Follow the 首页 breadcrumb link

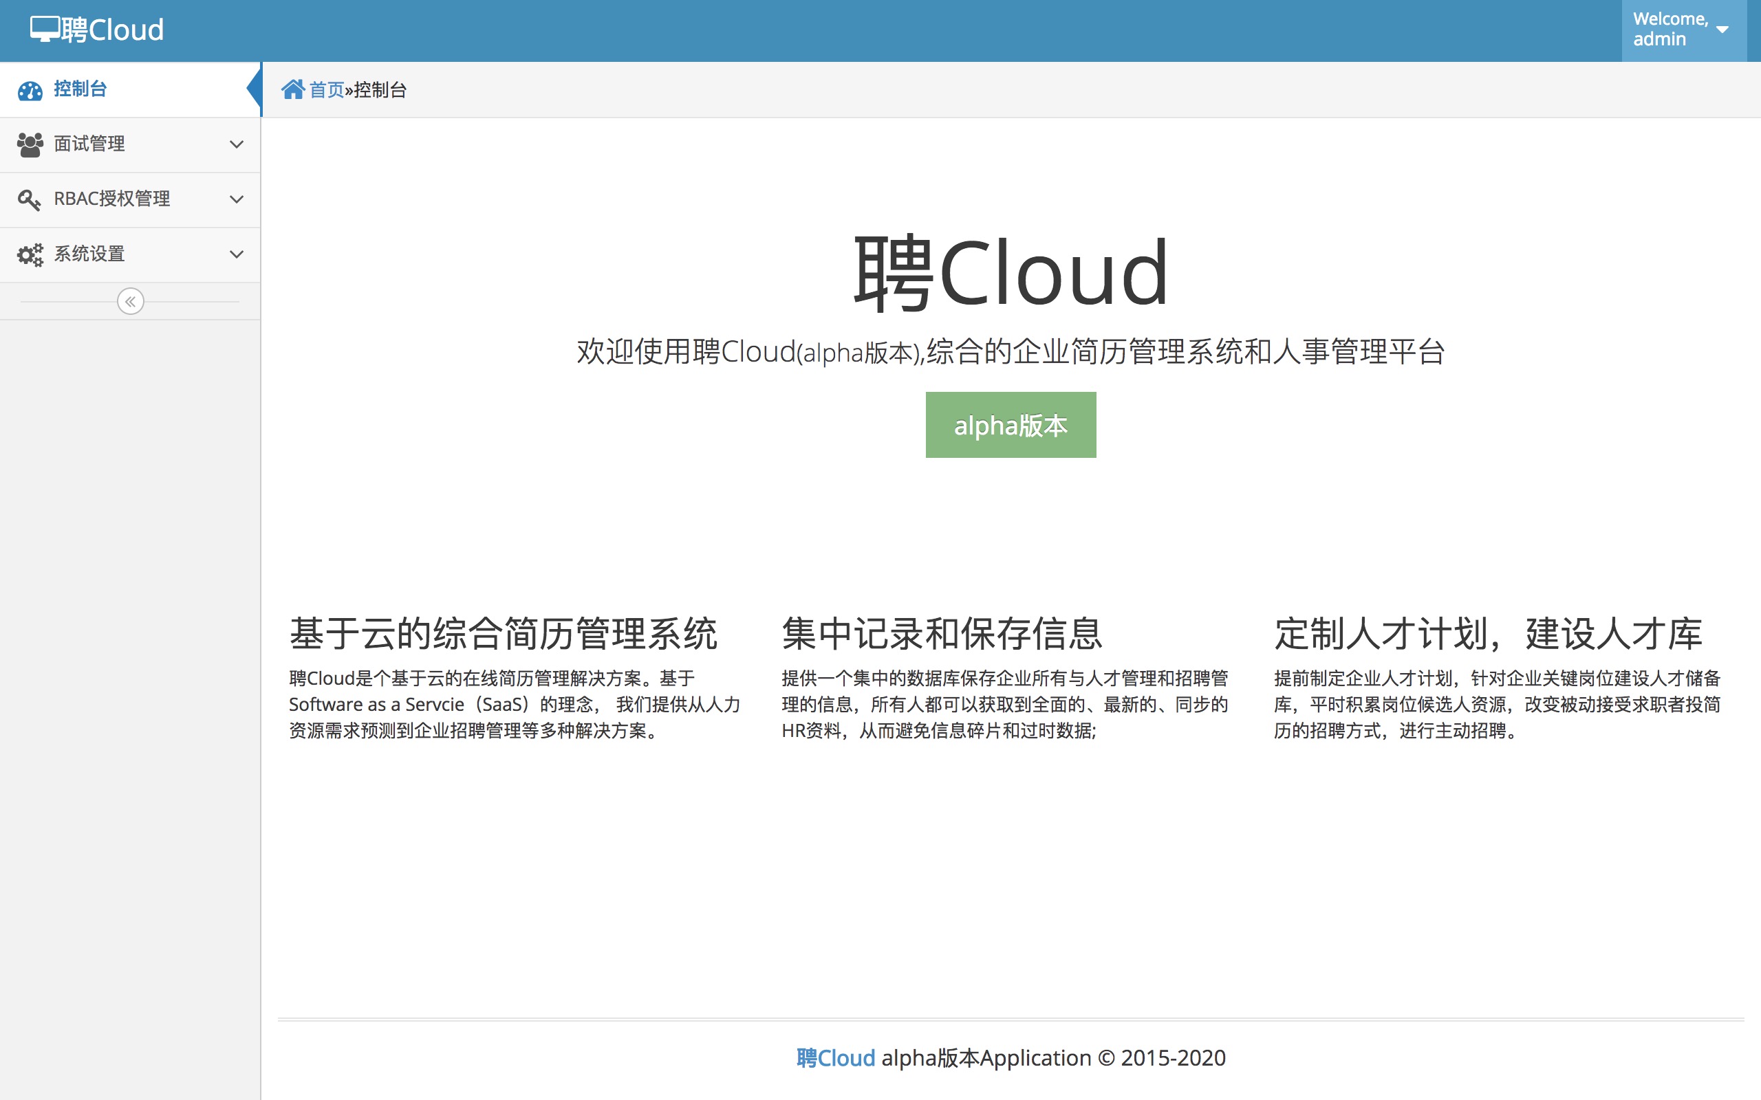click(326, 89)
